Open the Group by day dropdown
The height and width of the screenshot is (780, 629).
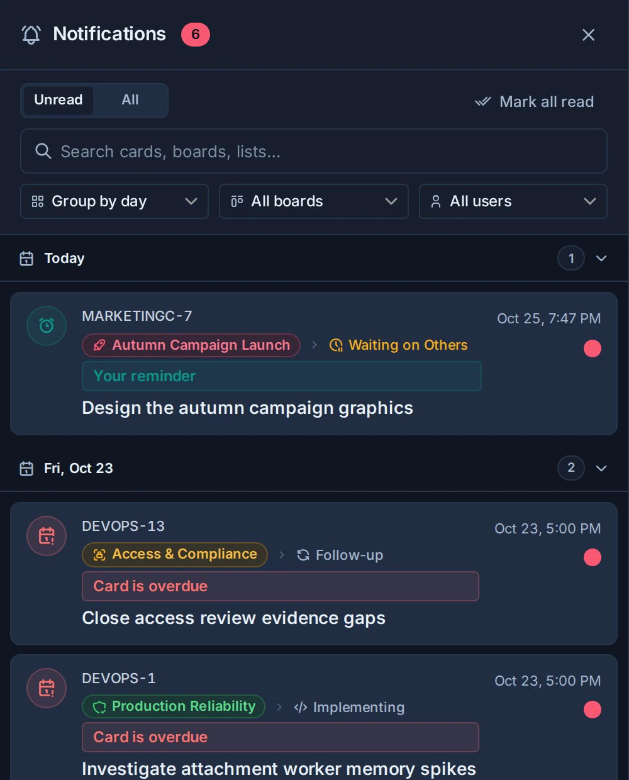click(114, 201)
